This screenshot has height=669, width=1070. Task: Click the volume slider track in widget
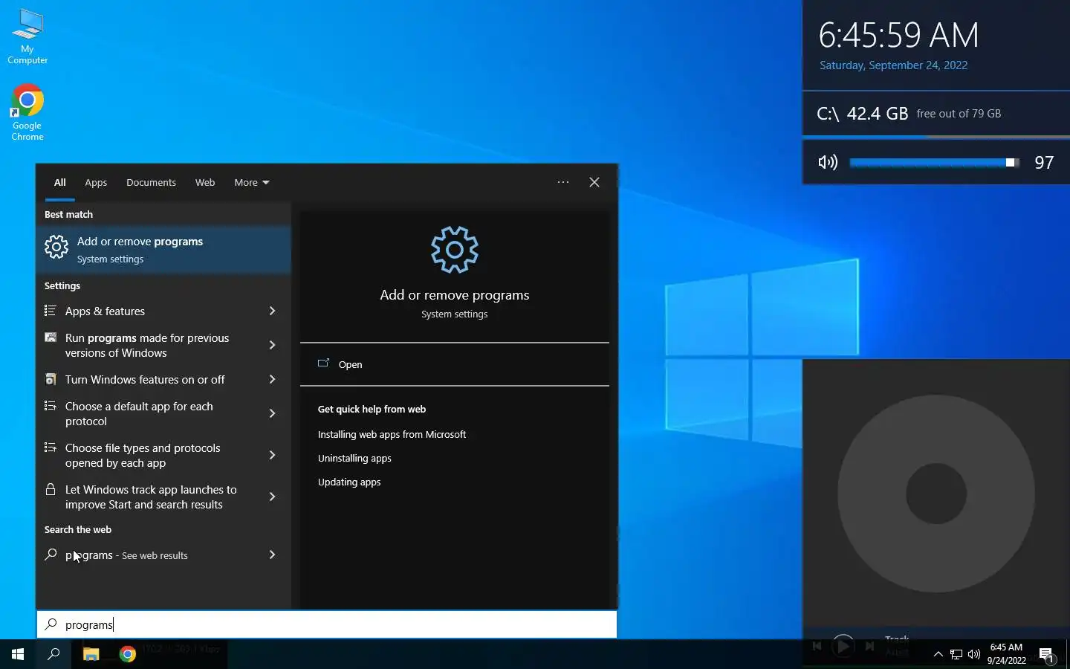935,162
